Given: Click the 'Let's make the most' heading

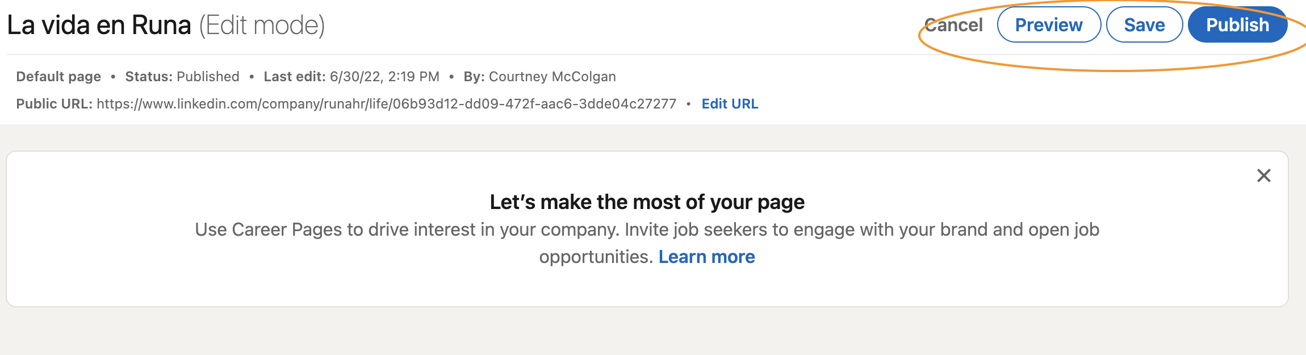Looking at the screenshot, I should pos(647,202).
